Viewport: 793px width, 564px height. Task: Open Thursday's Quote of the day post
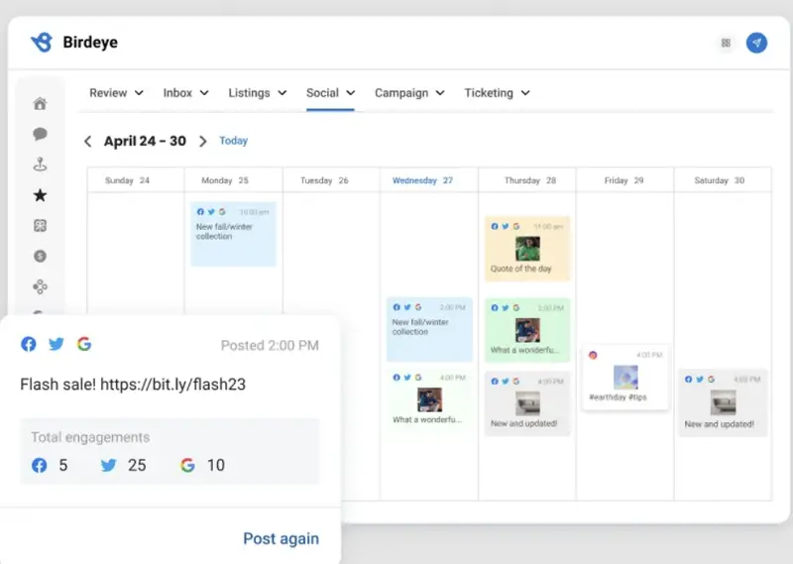[526, 249]
